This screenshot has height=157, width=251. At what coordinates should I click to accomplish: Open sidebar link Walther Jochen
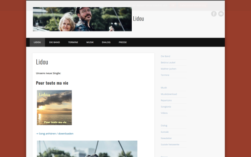tap(169, 69)
